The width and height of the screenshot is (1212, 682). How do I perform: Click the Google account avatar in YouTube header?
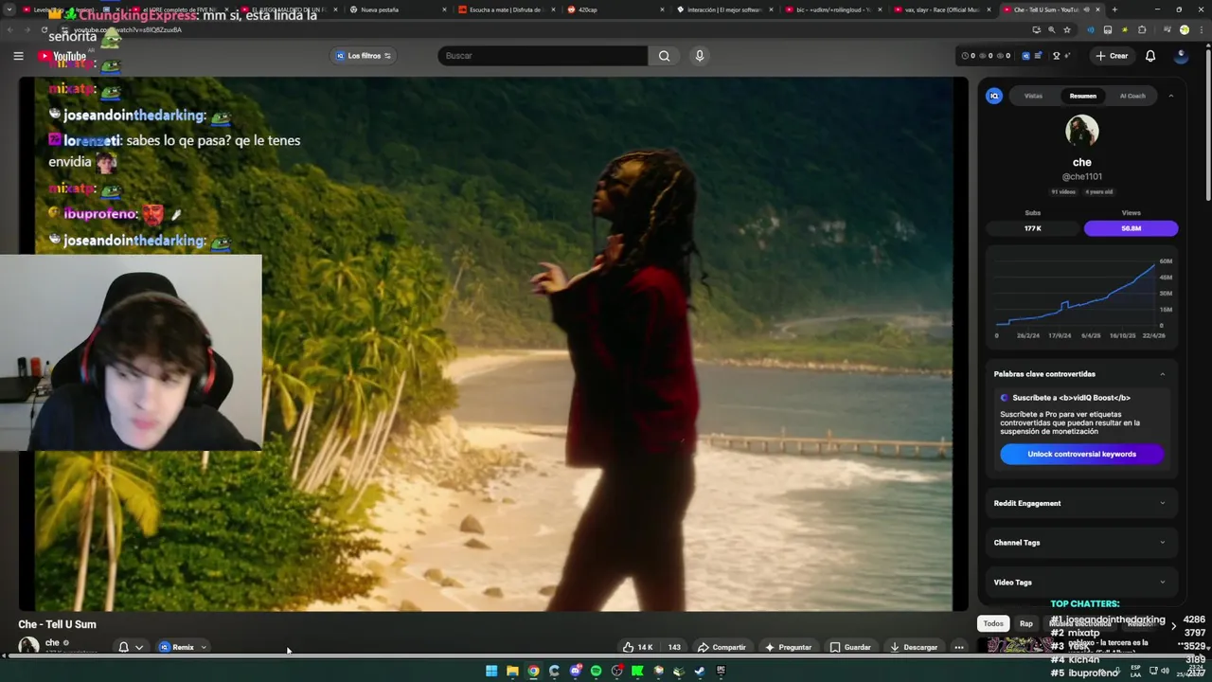(1181, 56)
